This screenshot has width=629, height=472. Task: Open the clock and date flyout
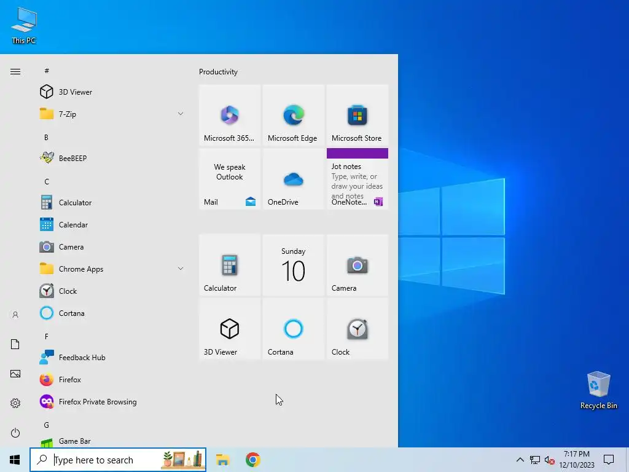(x=577, y=460)
